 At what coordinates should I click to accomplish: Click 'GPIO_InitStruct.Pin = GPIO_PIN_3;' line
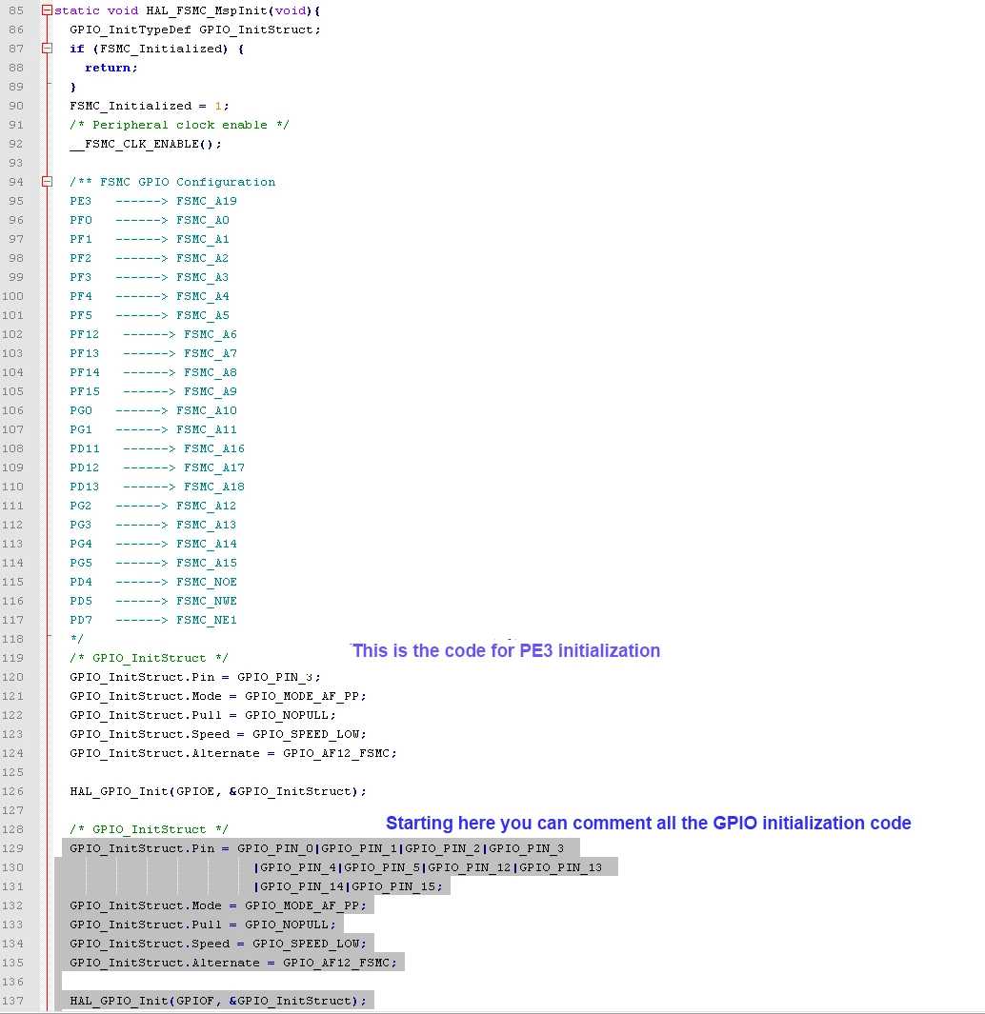pyautogui.click(x=194, y=677)
